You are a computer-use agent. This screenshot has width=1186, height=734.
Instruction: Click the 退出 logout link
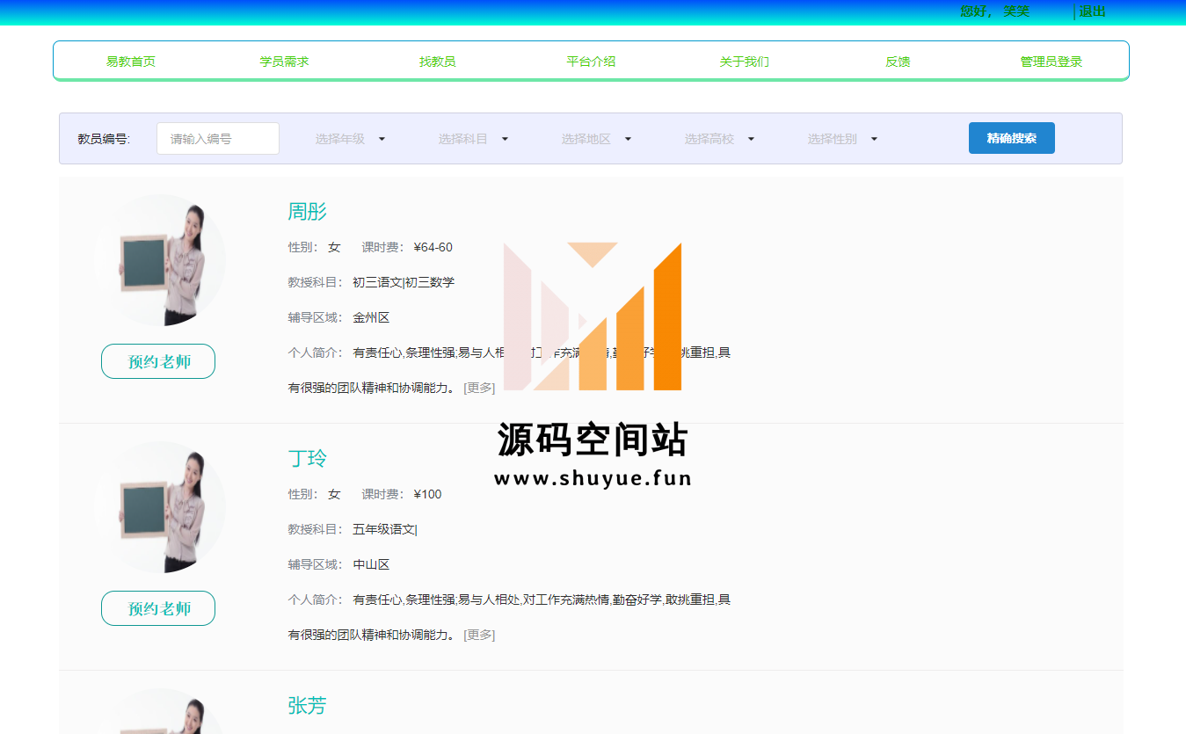pyautogui.click(x=1092, y=11)
